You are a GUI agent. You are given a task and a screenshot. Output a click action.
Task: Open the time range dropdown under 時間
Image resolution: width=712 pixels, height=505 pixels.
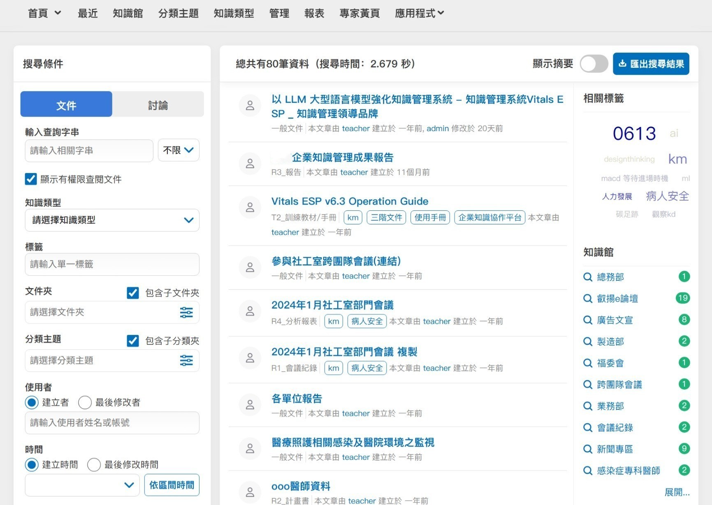point(82,485)
